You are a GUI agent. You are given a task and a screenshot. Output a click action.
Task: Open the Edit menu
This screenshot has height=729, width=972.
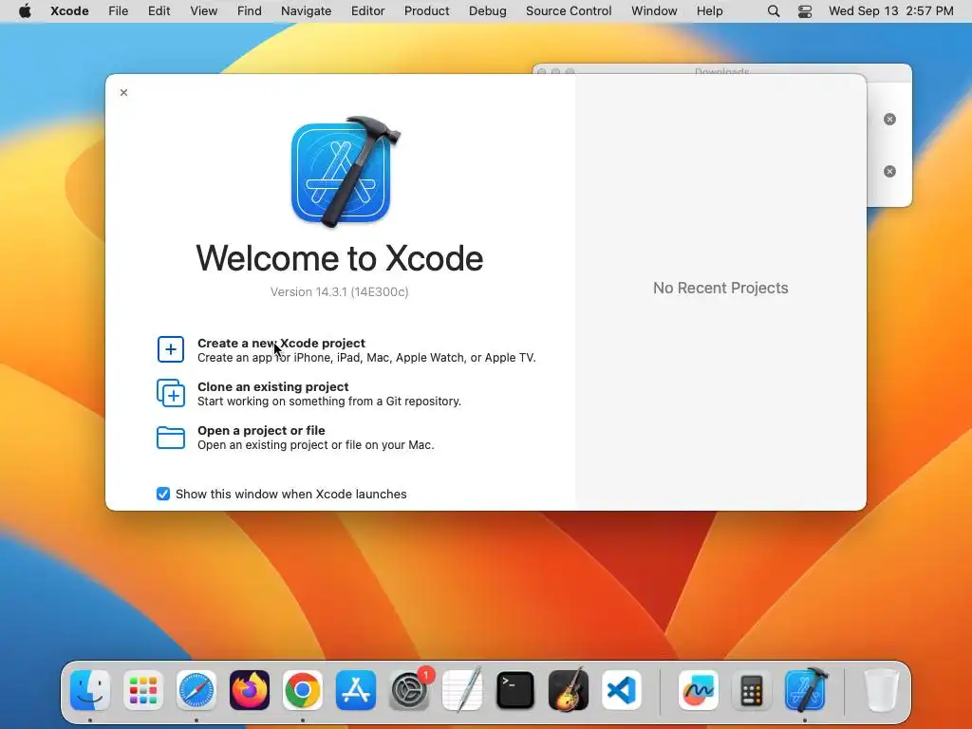click(x=159, y=11)
